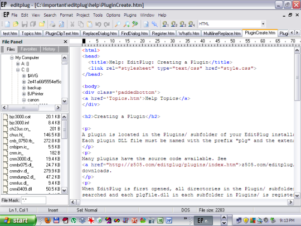Expand the backup folder node
This screenshot has height=226, width=301.
(24, 88)
